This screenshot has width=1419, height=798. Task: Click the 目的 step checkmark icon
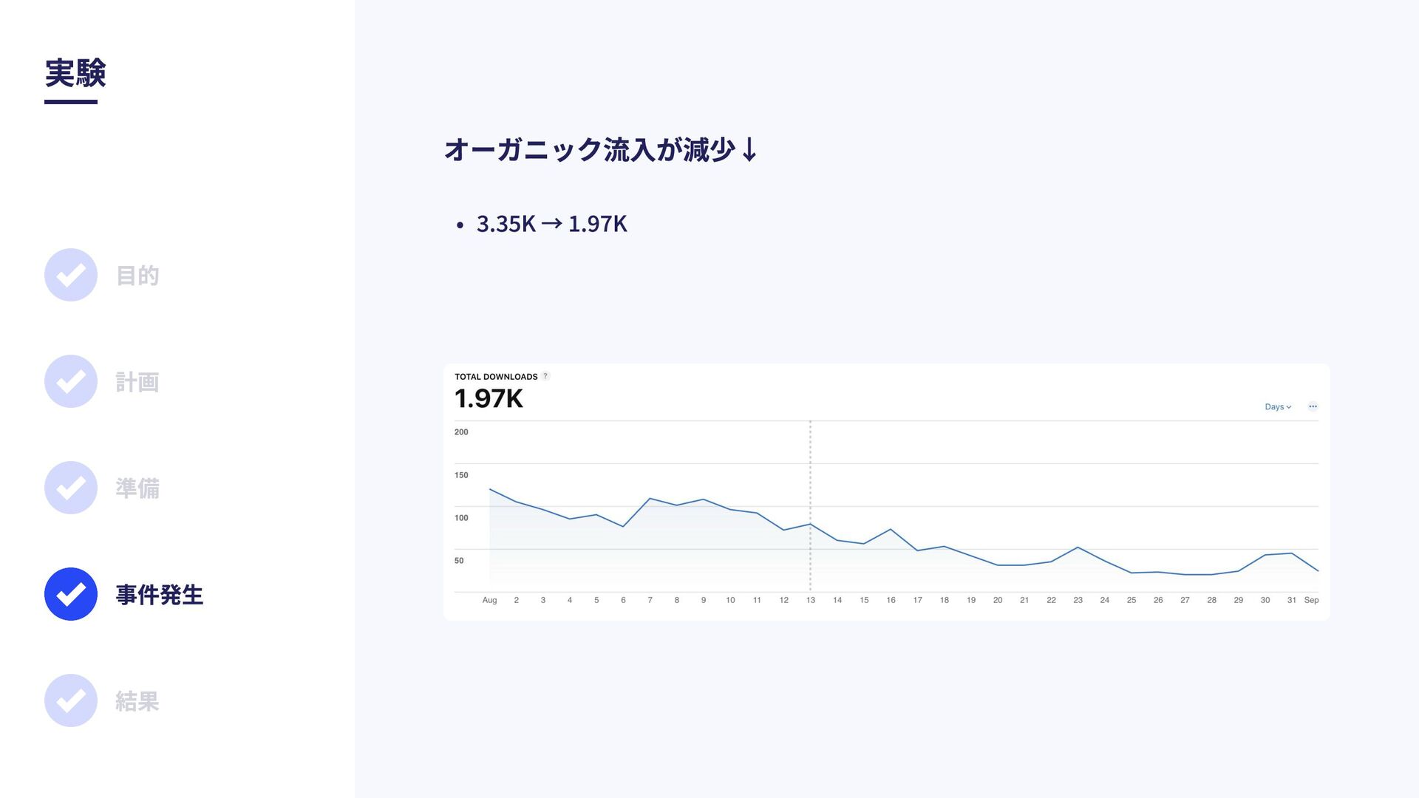tap(71, 275)
